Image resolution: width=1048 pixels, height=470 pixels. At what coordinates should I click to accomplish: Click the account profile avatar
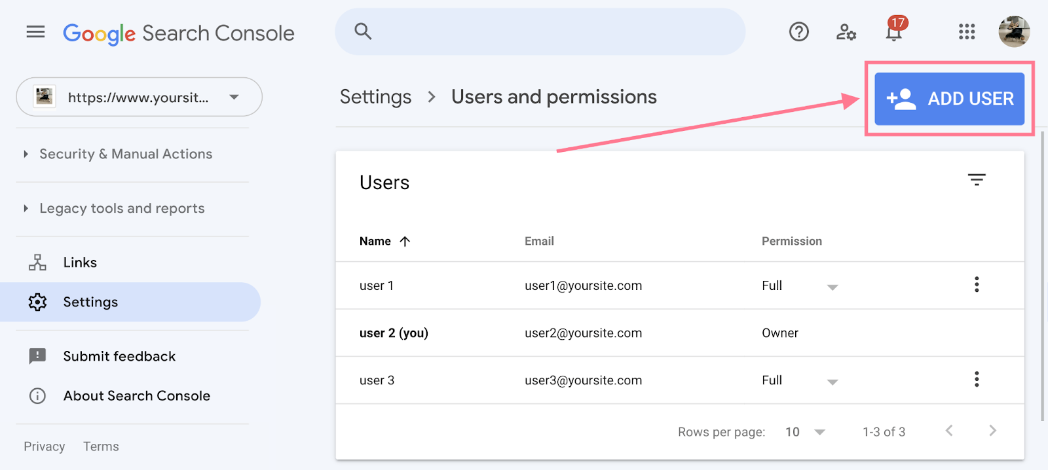click(1013, 32)
